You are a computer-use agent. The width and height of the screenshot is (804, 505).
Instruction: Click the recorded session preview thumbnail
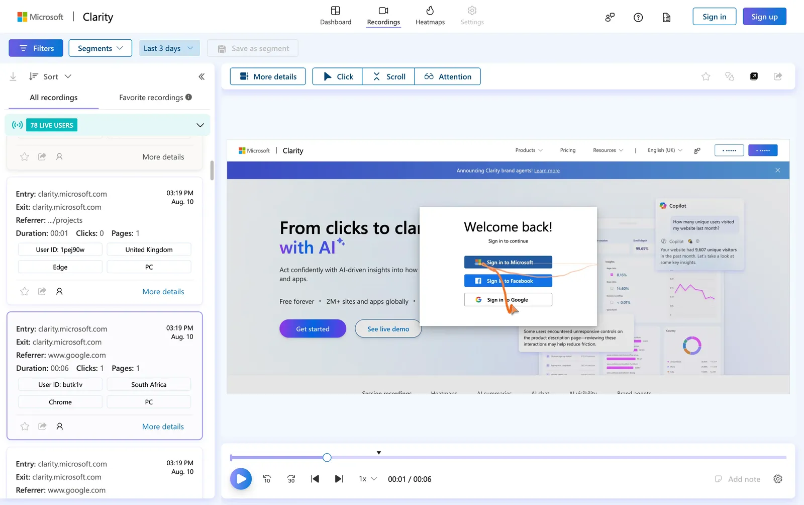(508, 266)
